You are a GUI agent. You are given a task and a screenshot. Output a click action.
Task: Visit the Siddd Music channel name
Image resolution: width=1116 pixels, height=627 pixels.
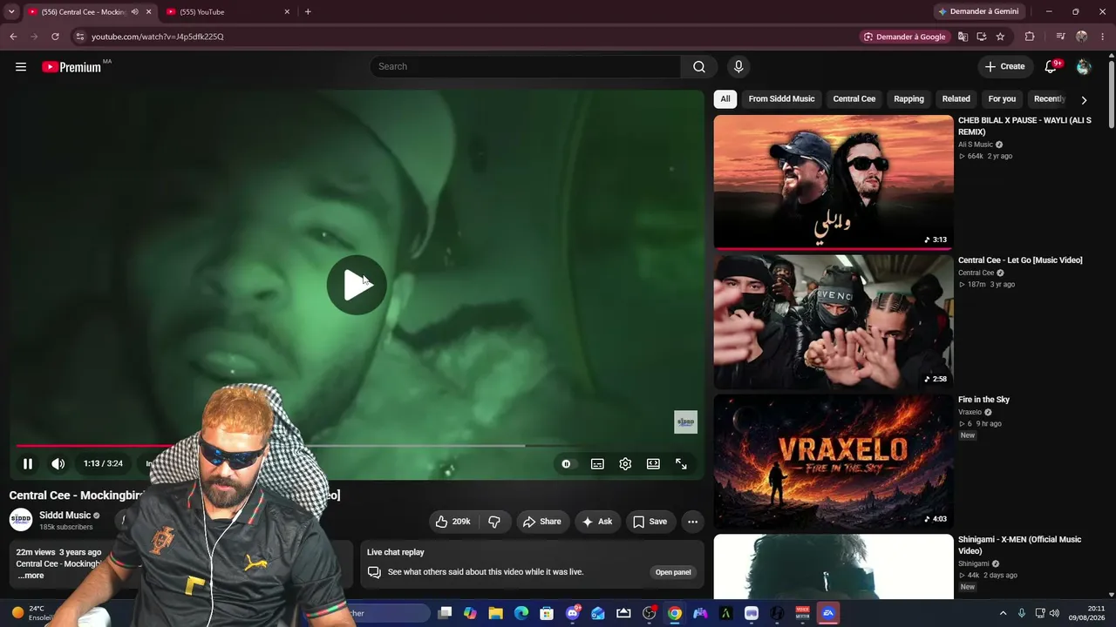click(x=65, y=516)
